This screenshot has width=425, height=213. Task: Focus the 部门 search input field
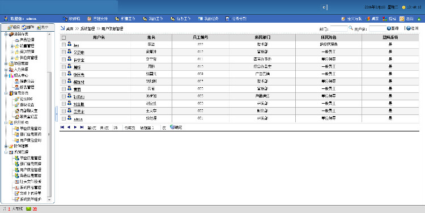pos(339,28)
